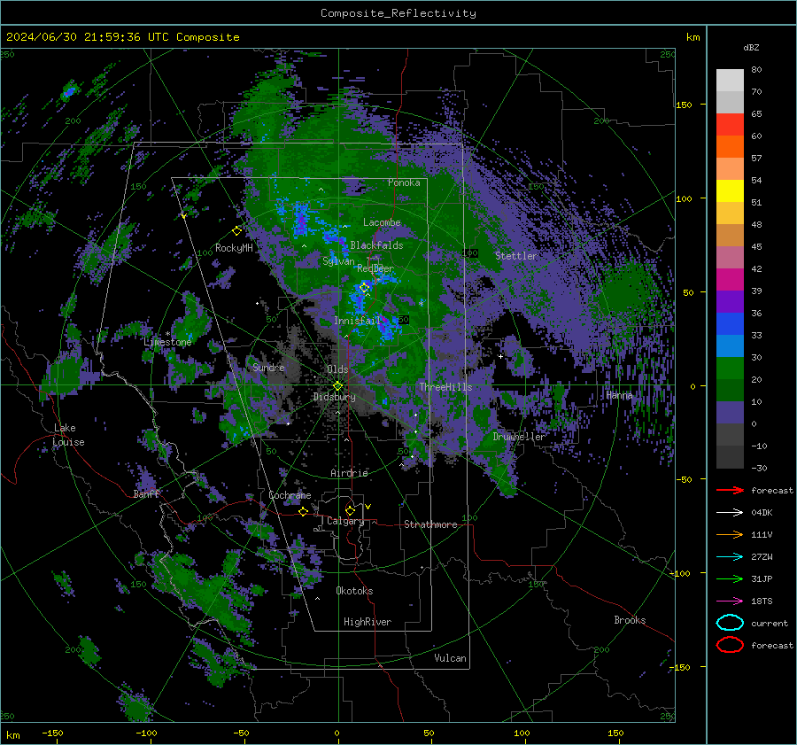Viewport: 797px width, 745px height.
Task: Click the HighRiver city label
Action: click(368, 622)
